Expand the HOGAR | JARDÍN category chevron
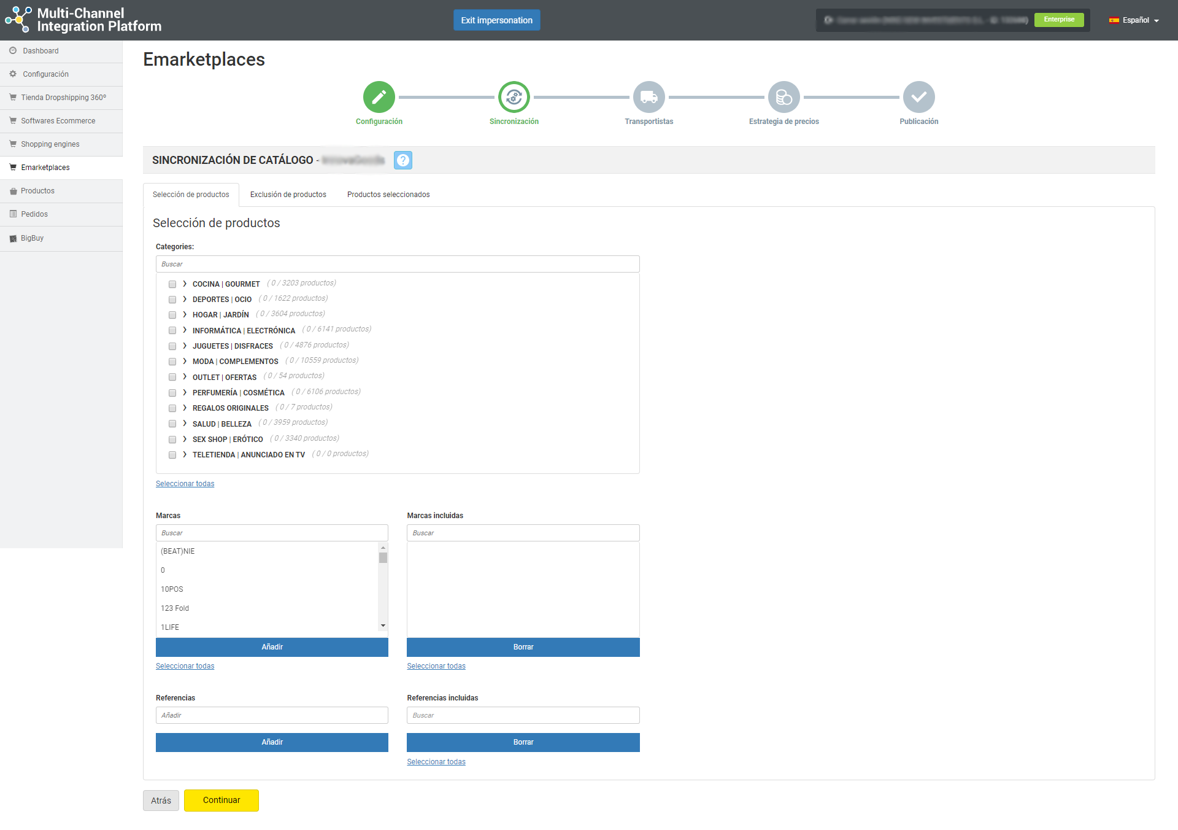This screenshot has height=830, width=1178. 185,314
